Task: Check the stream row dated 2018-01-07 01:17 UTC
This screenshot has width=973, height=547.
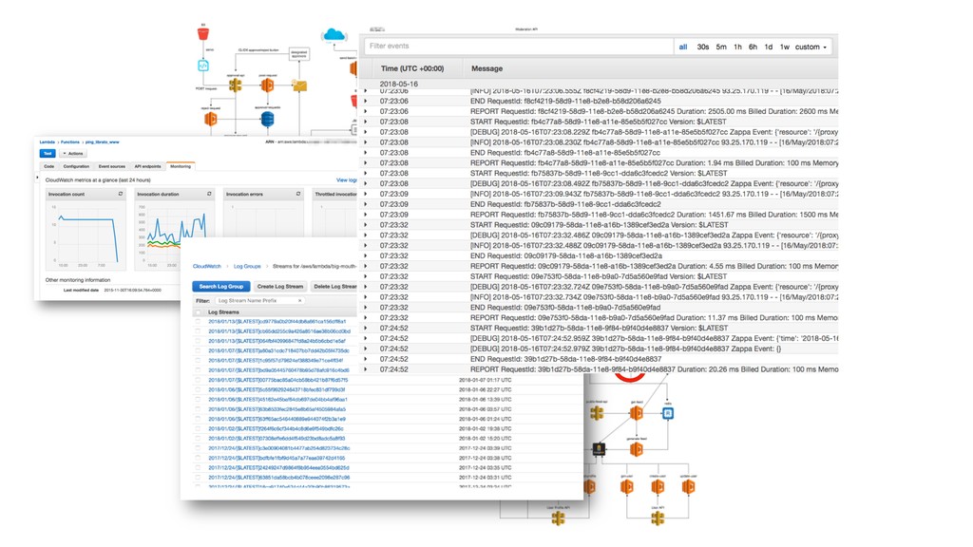Action: pyautogui.click(x=198, y=380)
